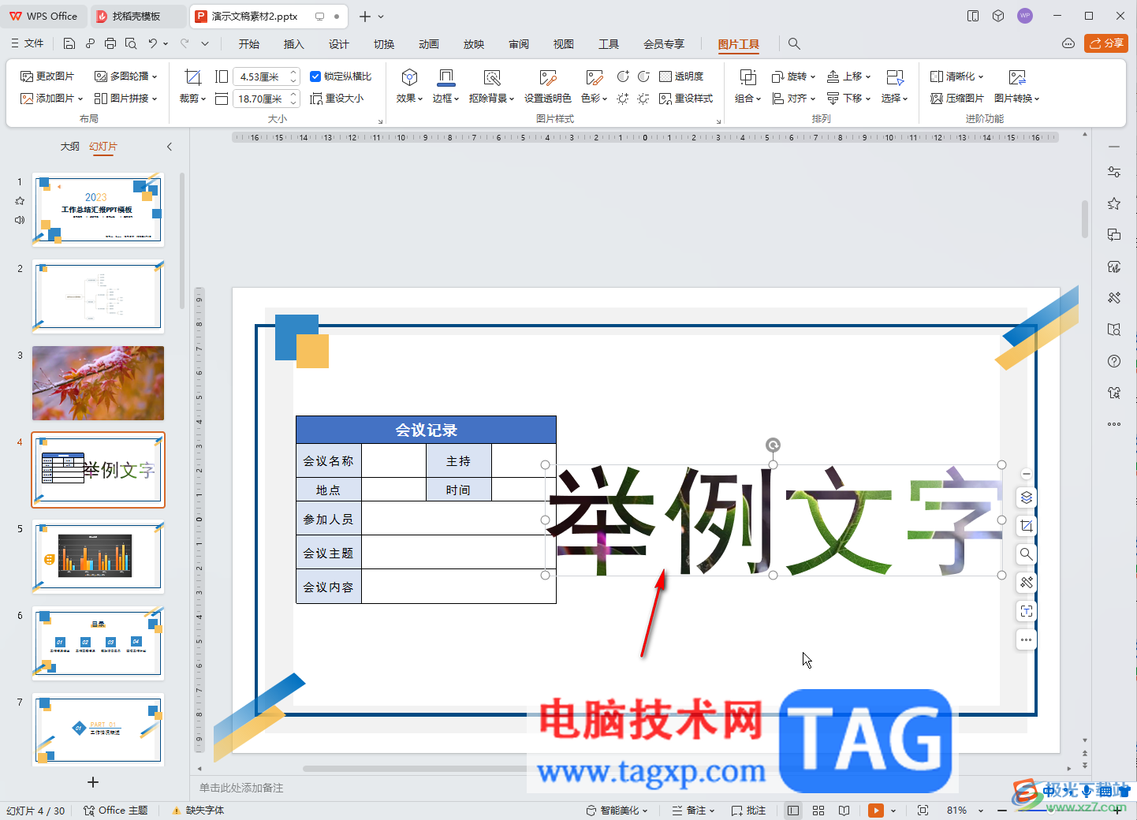Viewport: 1137px width, 820px height.
Task: Click the width input field 18.70厘米
Action: pyautogui.click(x=260, y=99)
